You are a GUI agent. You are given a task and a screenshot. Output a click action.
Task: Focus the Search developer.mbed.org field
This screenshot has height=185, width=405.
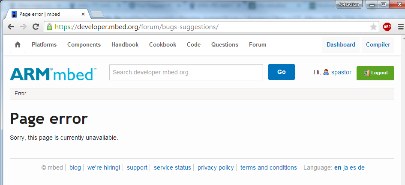(186, 72)
